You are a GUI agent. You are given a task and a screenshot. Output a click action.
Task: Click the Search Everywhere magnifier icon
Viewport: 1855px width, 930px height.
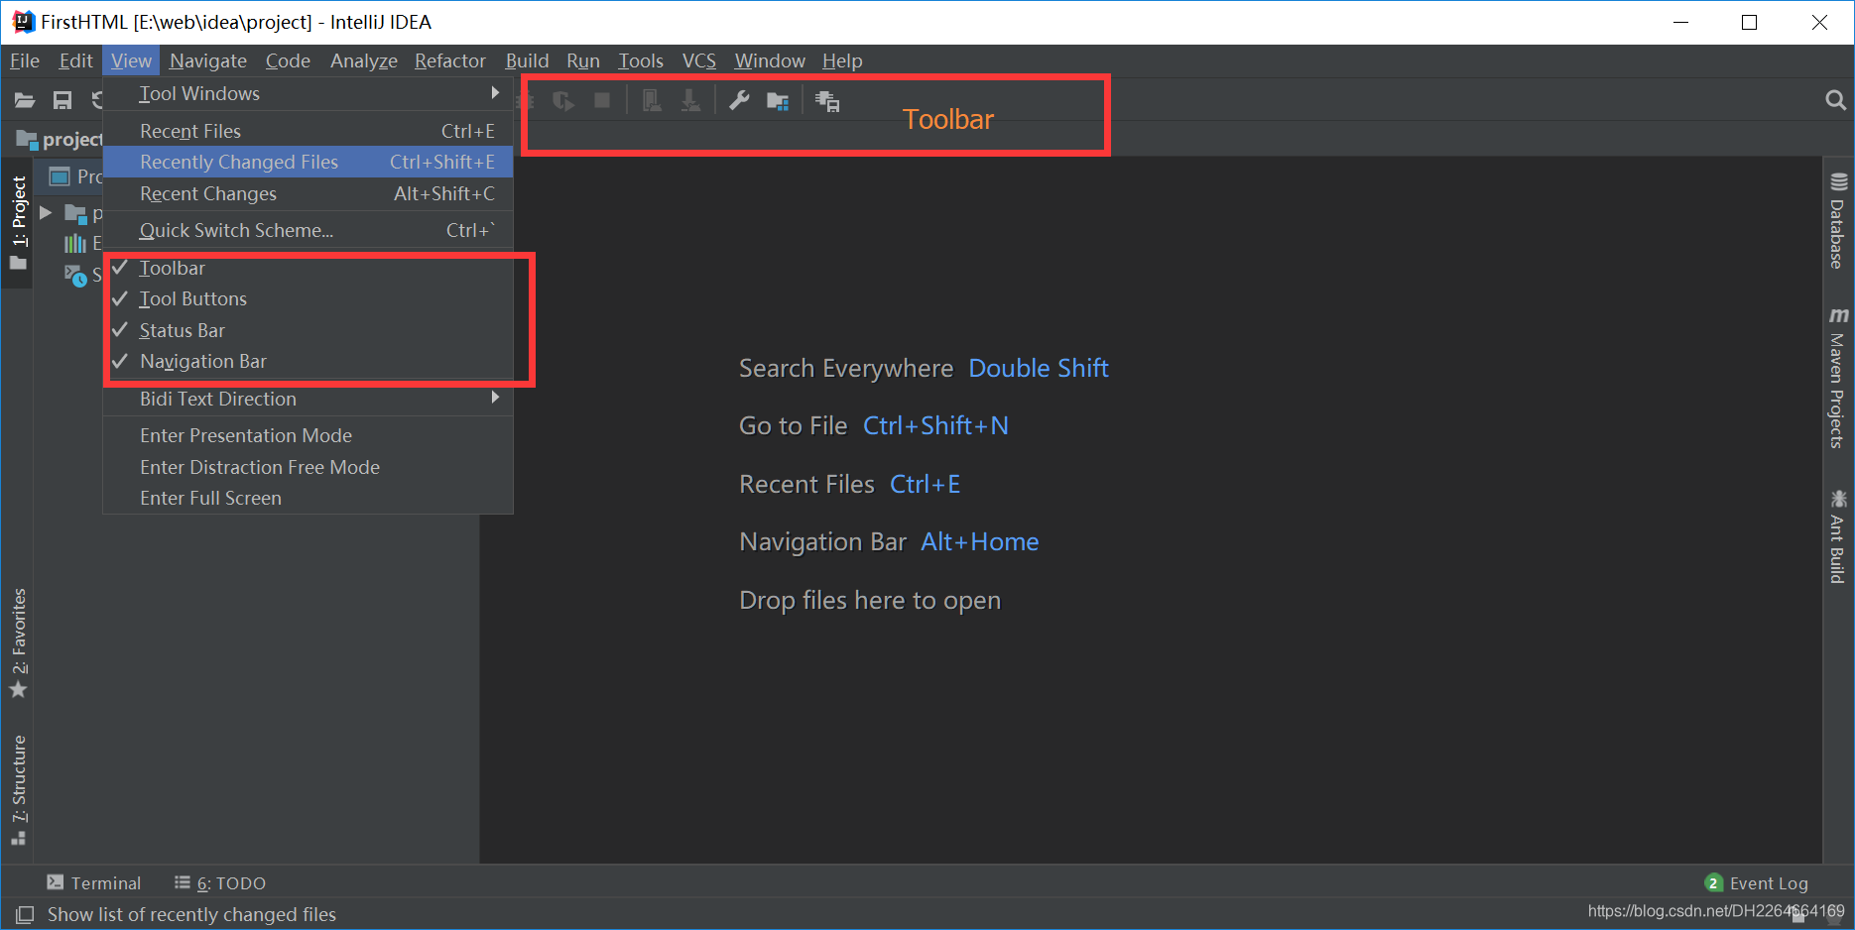[1836, 100]
